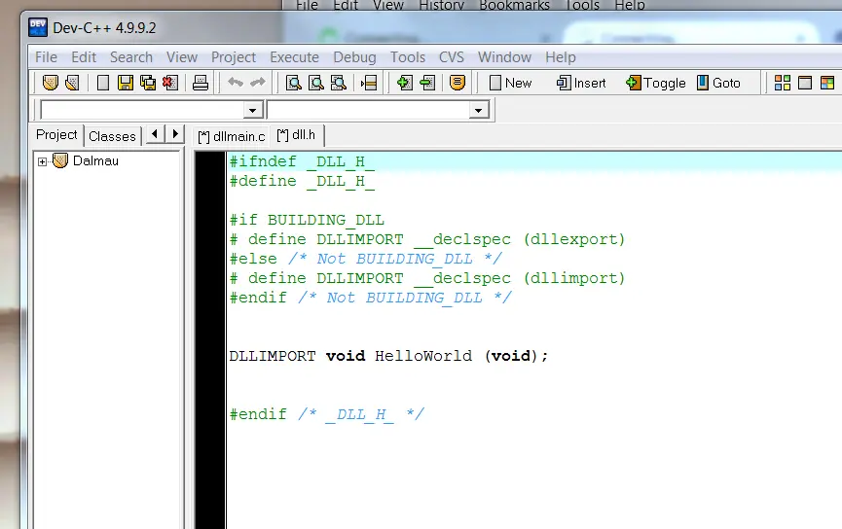Click the third magnifier search-again icon
This screenshot has width=842, height=529.
[x=339, y=83]
